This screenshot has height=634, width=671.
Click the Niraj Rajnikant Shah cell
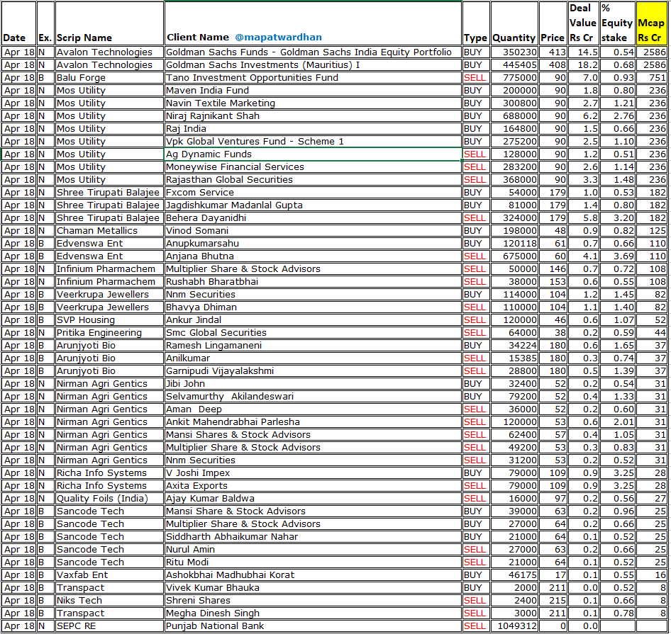click(313, 116)
